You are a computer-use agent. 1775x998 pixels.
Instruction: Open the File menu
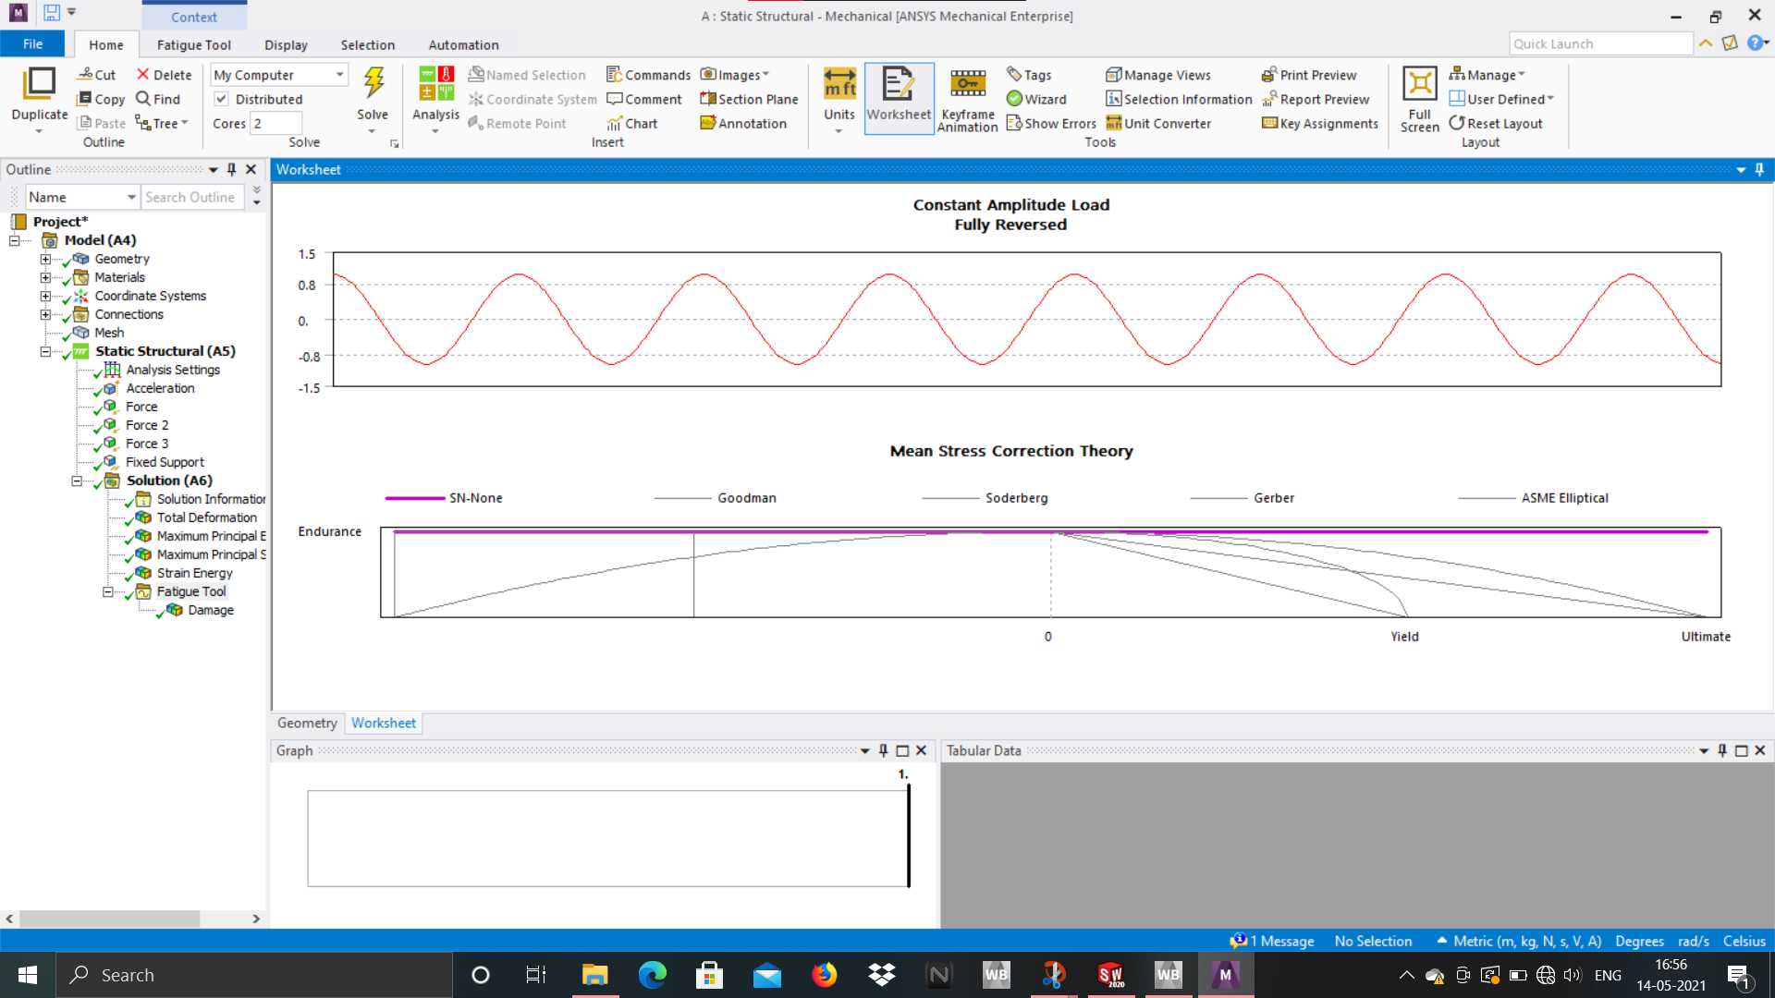click(x=32, y=43)
